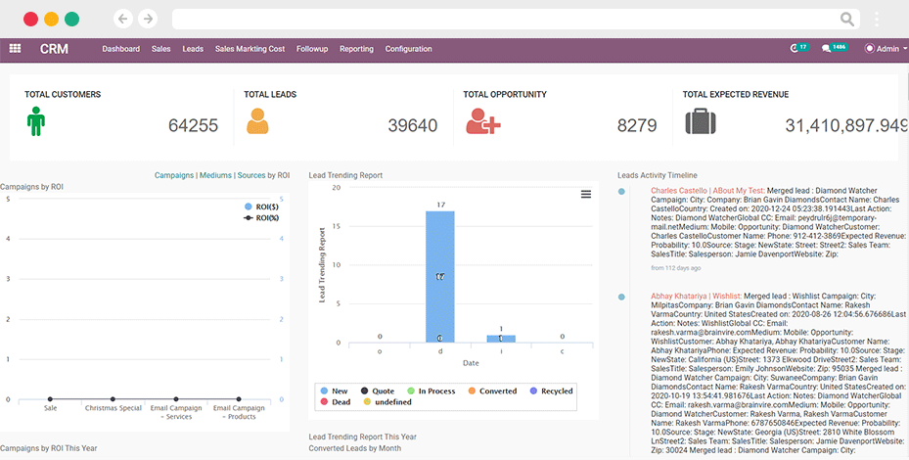Screen dimensions: 909x460
Task: Open the Configuration menu
Action: [409, 49]
